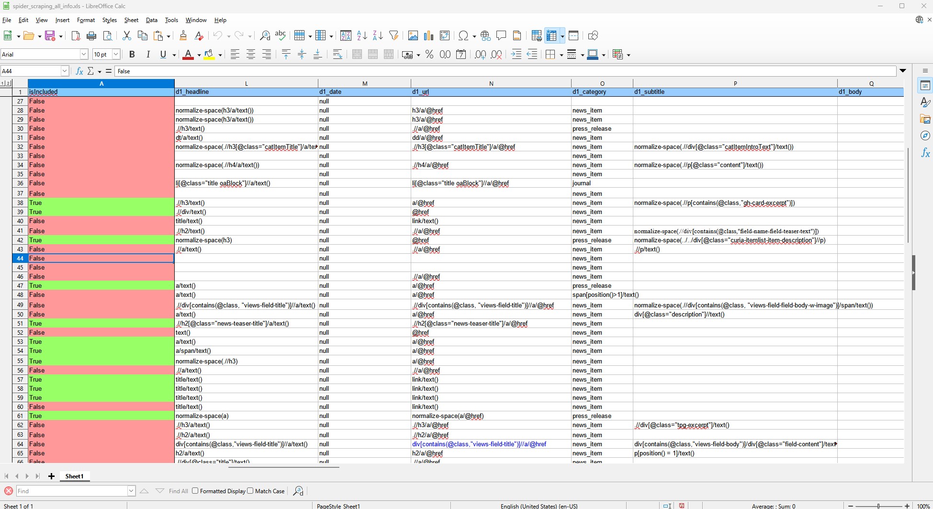
Task: Click the font color red swatch
Action: click(x=188, y=55)
